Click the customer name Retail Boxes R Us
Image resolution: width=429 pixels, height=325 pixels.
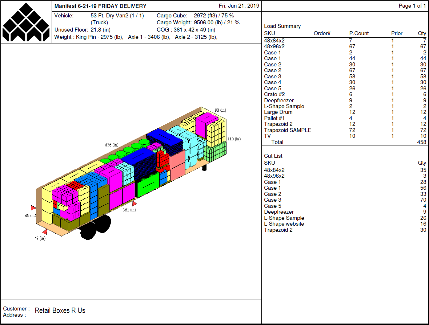[x=60, y=310]
